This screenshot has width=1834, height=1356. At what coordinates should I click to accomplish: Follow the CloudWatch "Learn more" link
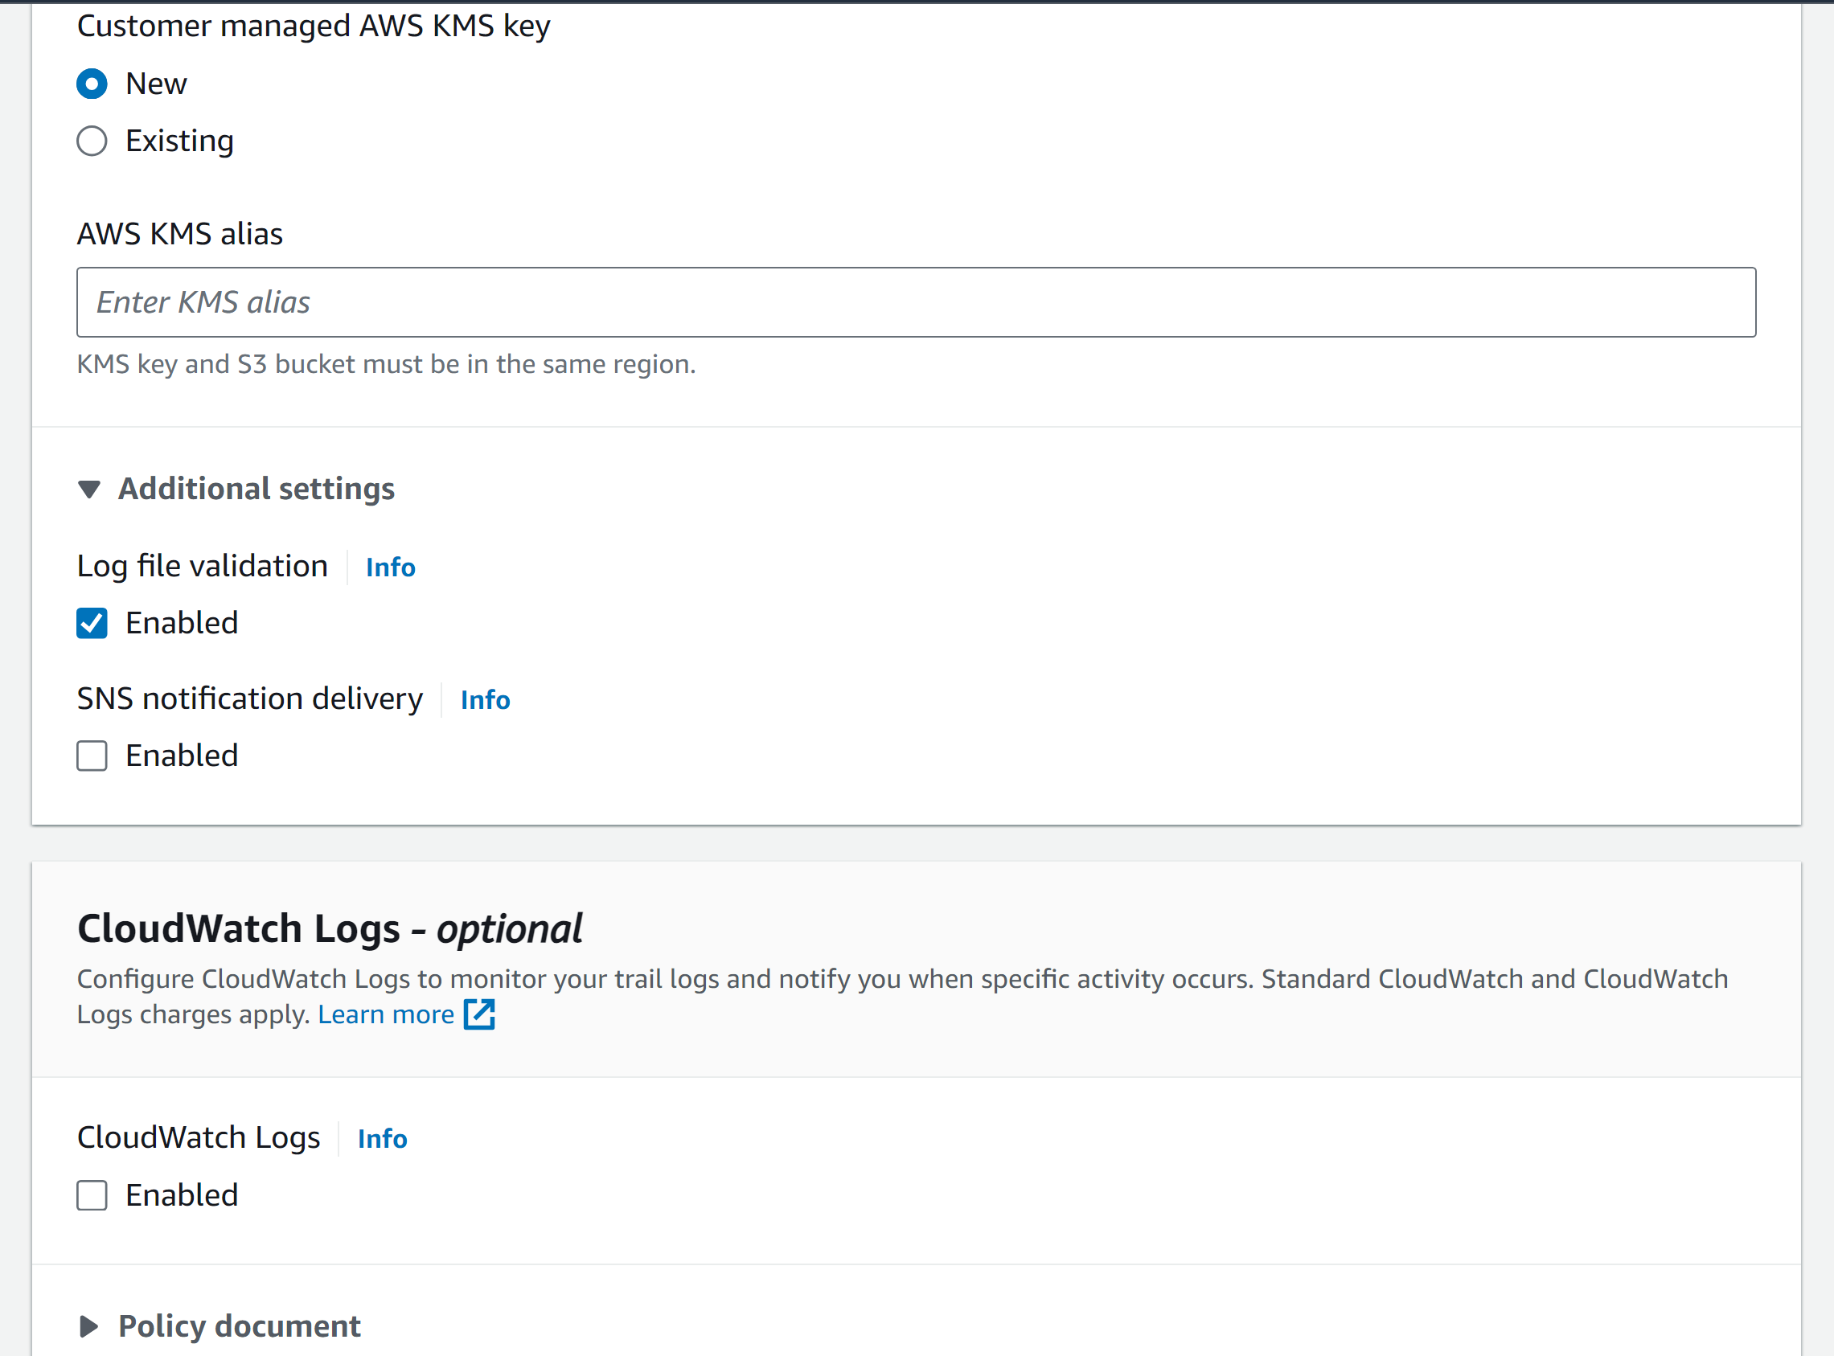386,1015
